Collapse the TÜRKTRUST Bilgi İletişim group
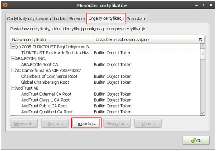The image size is (216, 151). coord(13,47)
